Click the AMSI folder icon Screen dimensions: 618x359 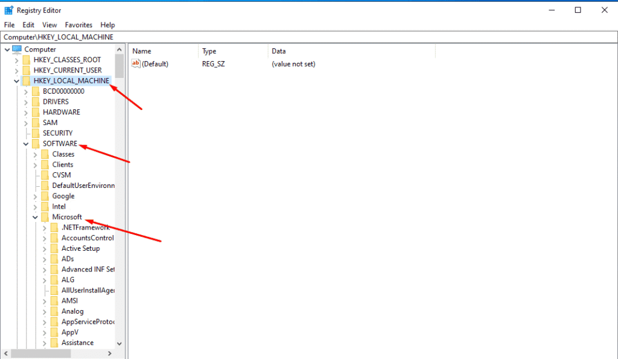[x=54, y=300]
